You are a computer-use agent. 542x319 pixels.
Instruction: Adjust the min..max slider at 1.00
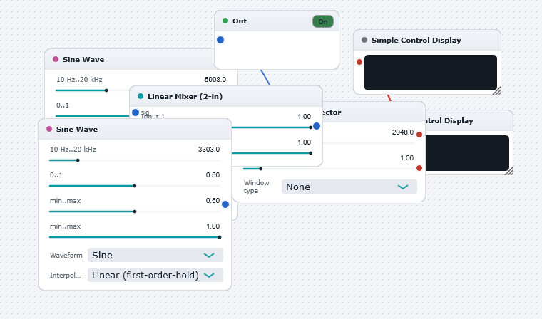click(x=135, y=237)
